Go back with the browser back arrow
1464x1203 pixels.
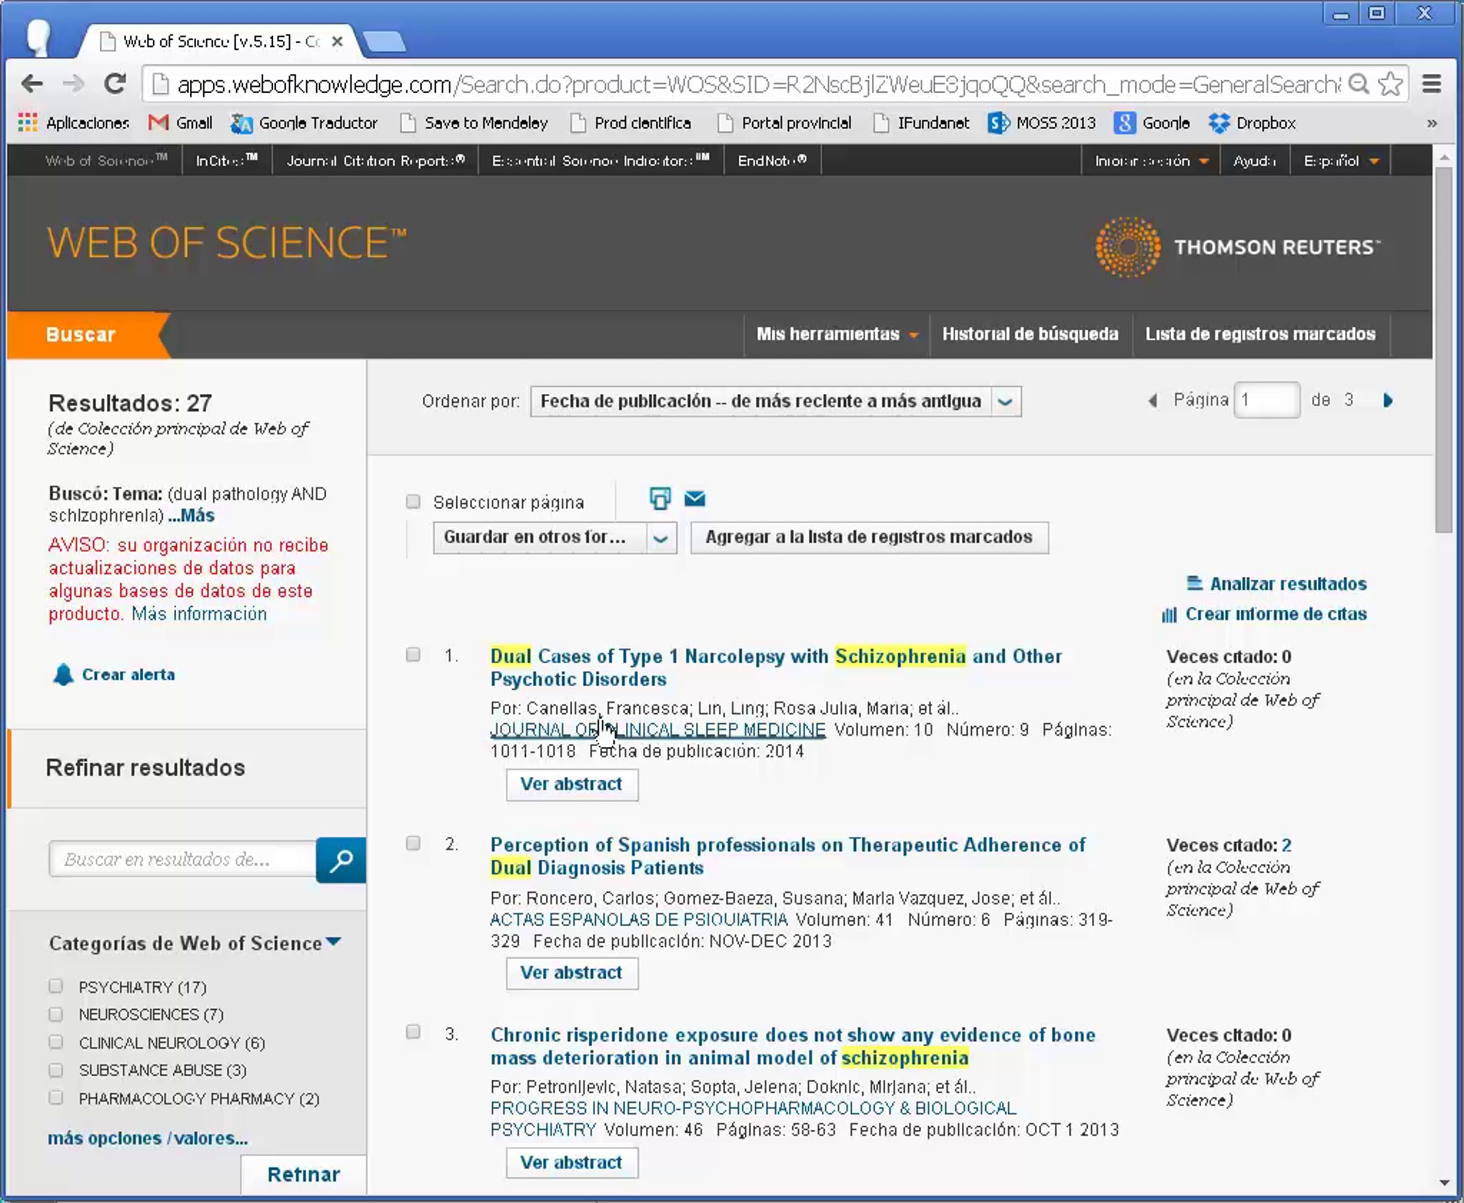(x=32, y=85)
